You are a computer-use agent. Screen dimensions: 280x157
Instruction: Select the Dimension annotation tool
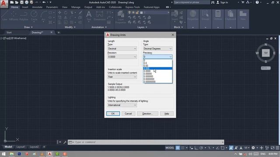pyautogui.click(x=99, y=16)
